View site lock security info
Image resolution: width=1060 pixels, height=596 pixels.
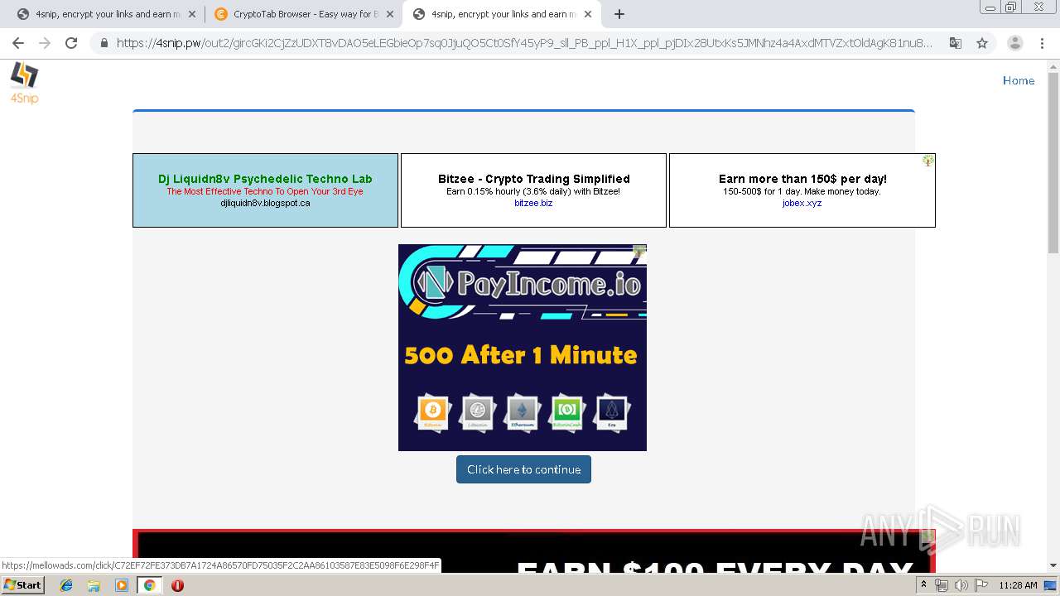[x=104, y=43]
